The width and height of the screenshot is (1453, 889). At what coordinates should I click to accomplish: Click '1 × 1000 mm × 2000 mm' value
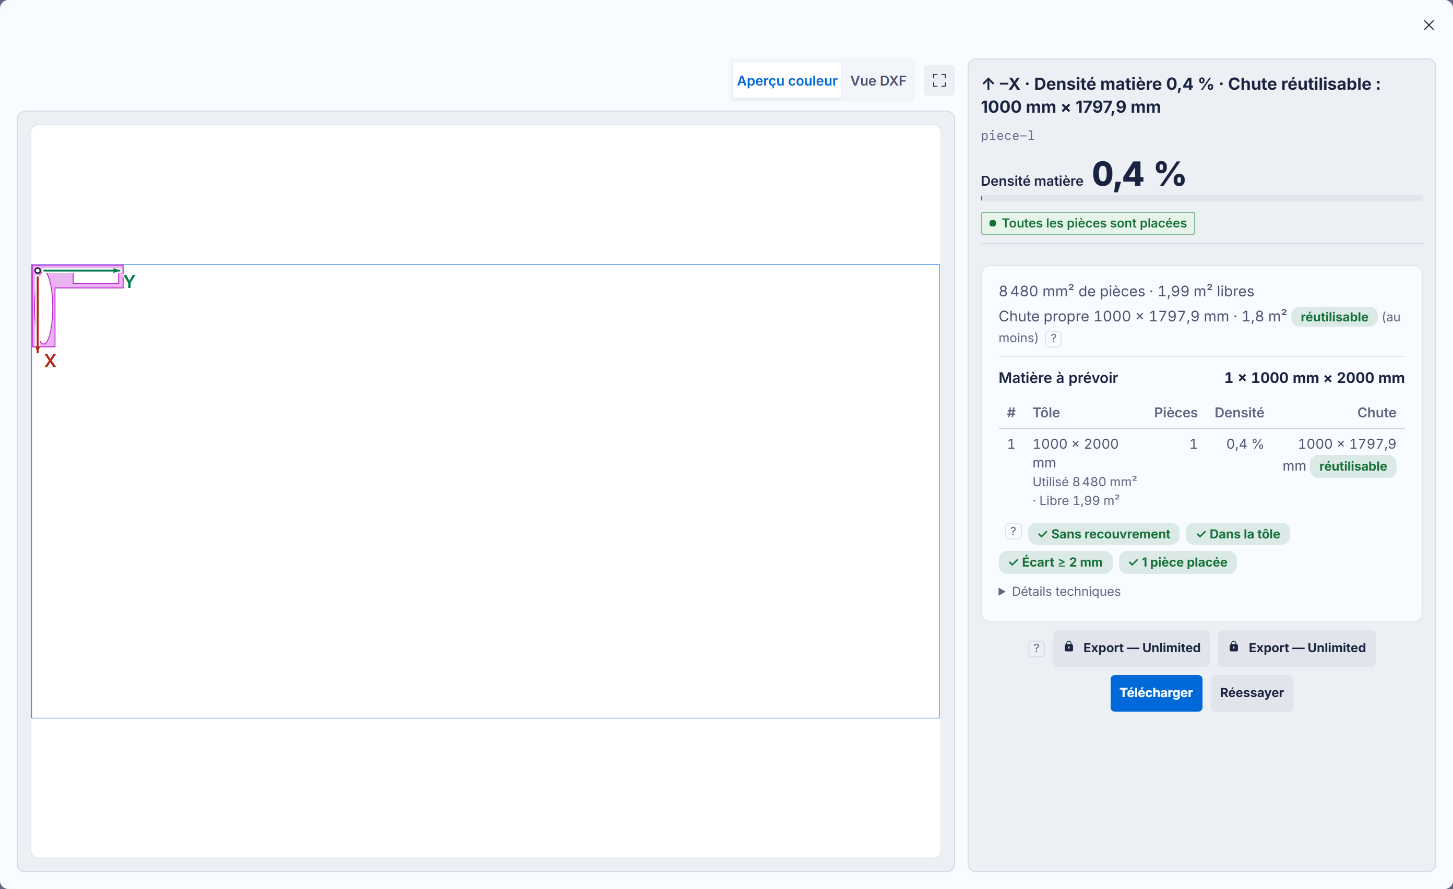coord(1314,378)
